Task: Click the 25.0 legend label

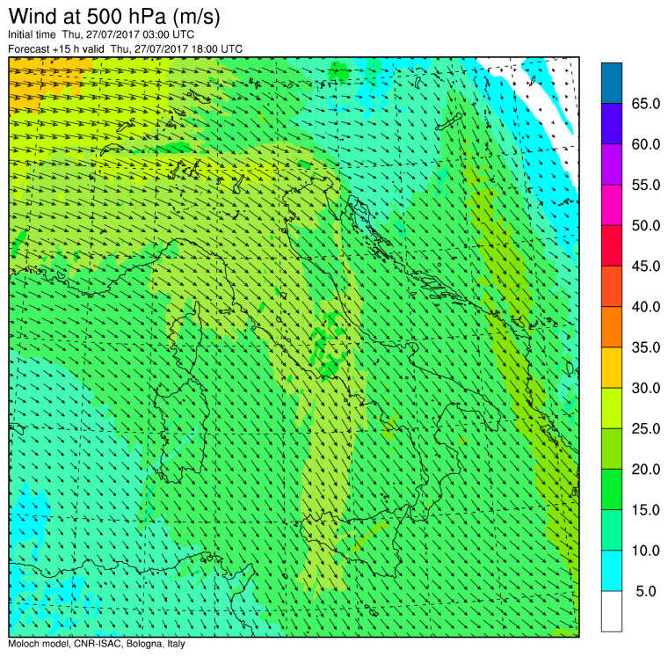Action: 646,428
